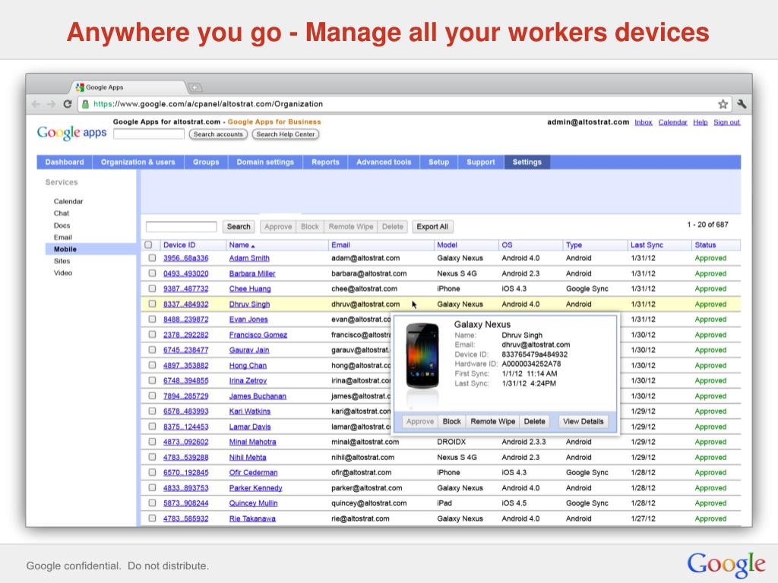The image size is (778, 583).
Task: Click the account search field beside the logo
Action: [149, 134]
